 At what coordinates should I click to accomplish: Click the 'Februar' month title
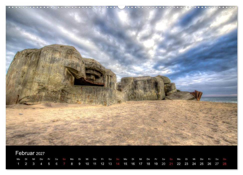[25, 153]
